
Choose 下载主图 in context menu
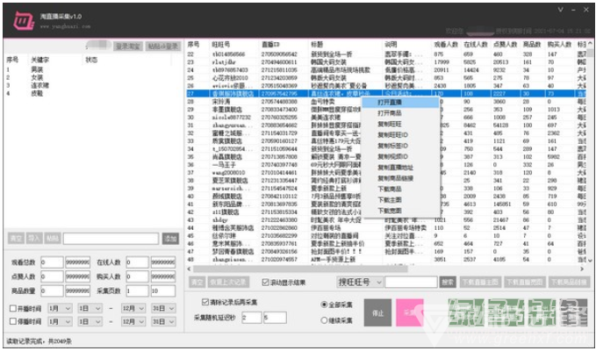point(400,200)
